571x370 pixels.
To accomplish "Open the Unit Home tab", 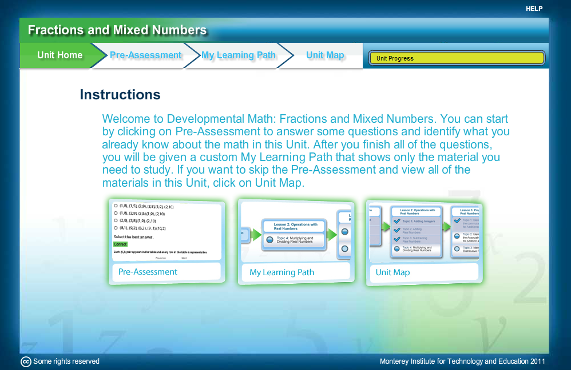I will tap(60, 55).
